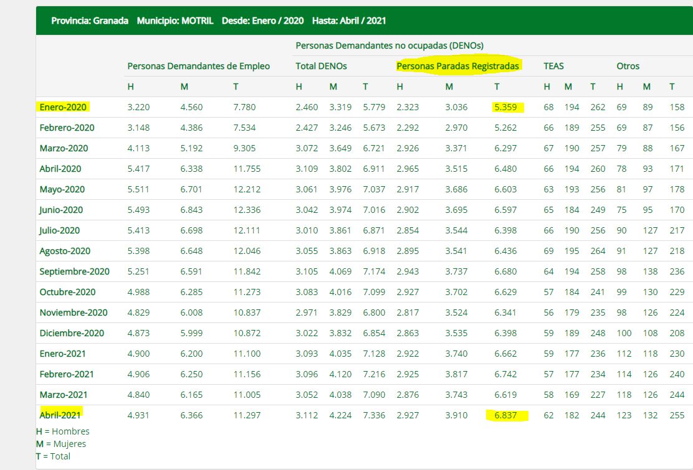Click the TEAS column header
The width and height of the screenshot is (693, 470).
coord(553,66)
